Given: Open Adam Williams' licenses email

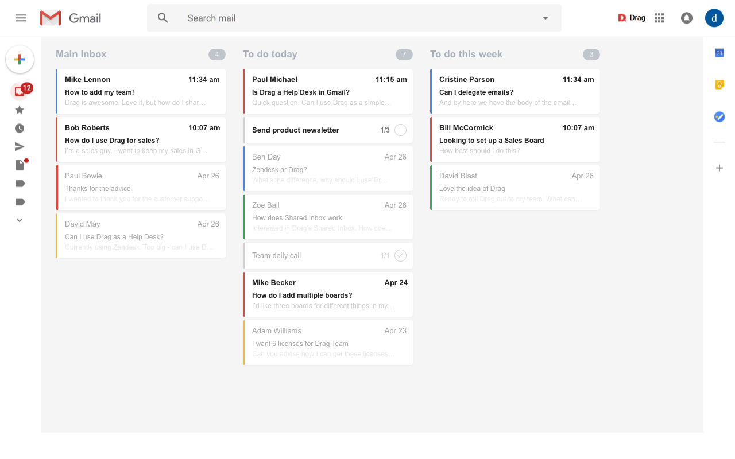Looking at the screenshot, I should [x=328, y=343].
